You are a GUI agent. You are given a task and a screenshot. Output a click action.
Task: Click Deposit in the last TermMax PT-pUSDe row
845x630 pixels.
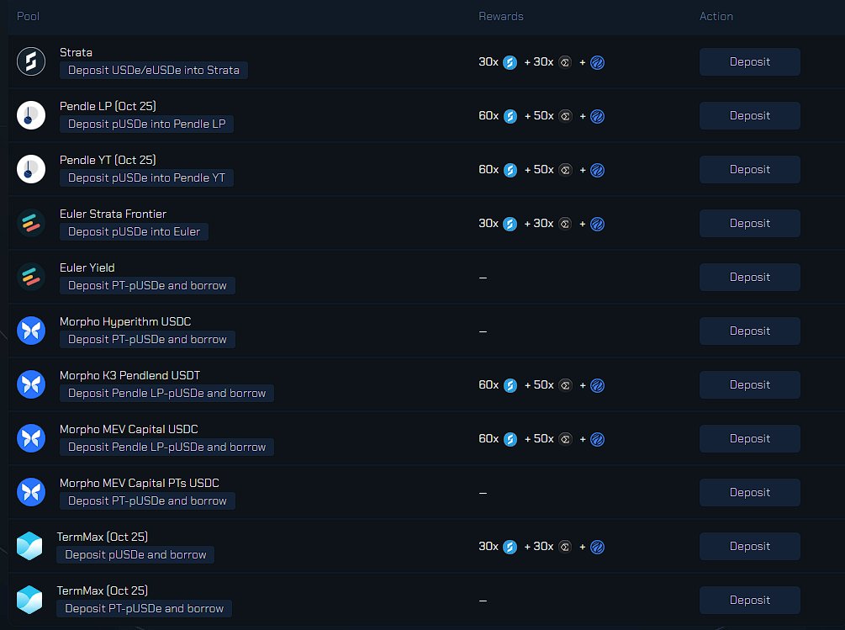pos(749,600)
